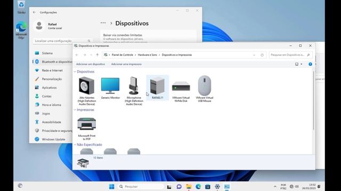Click the three dots breadcrumb in Configurações
The height and width of the screenshot is (191, 341).
click(x=103, y=23)
